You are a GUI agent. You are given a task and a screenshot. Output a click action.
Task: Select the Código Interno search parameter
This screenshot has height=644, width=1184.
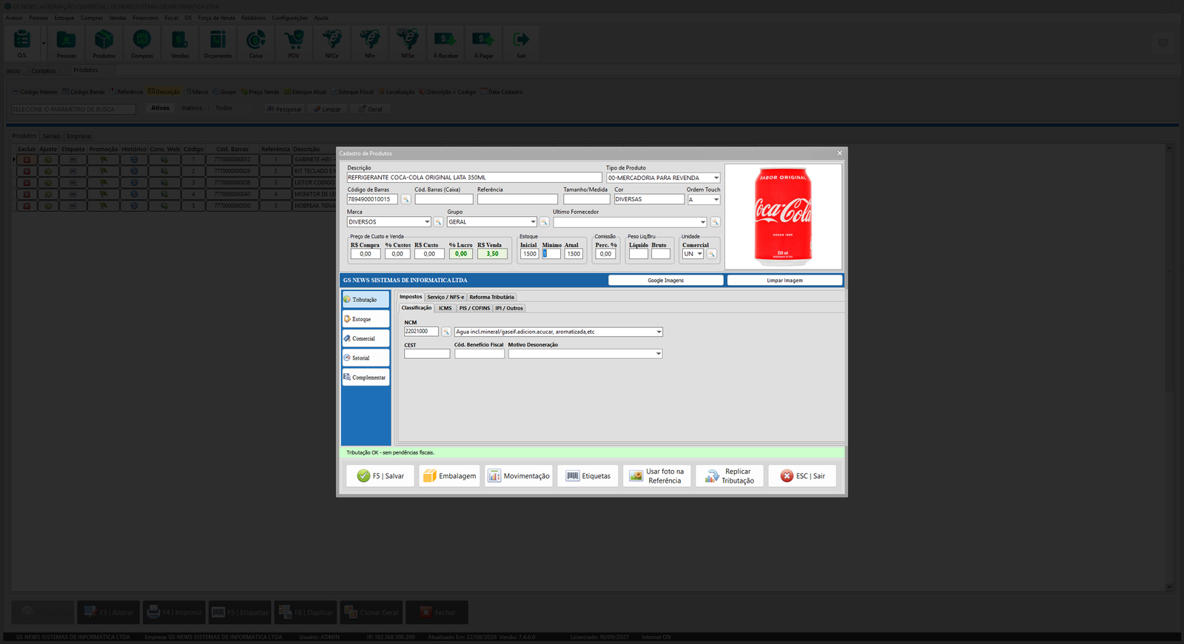coord(35,92)
